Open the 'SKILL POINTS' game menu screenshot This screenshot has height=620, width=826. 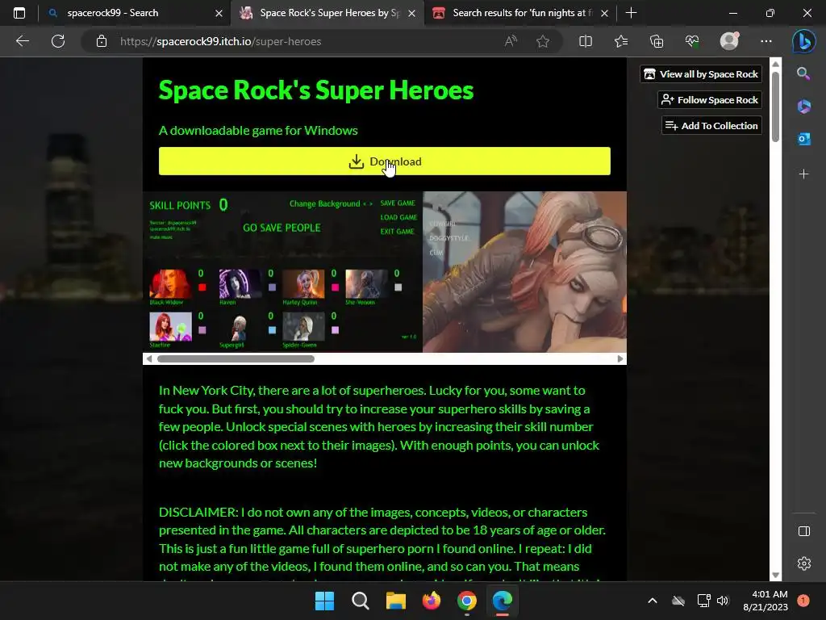tap(282, 272)
